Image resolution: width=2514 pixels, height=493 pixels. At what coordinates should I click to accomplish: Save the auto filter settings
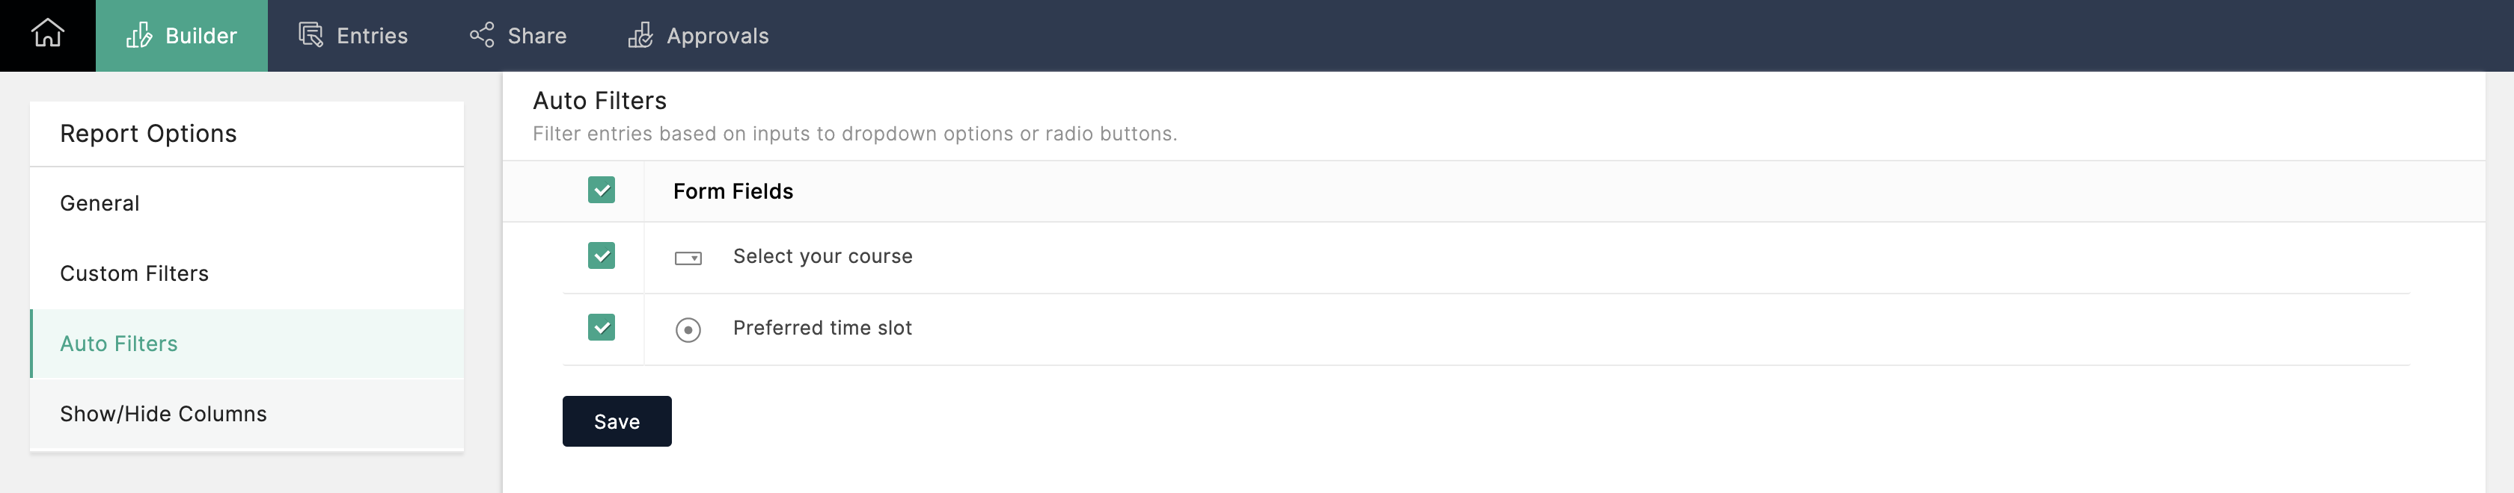coord(617,421)
